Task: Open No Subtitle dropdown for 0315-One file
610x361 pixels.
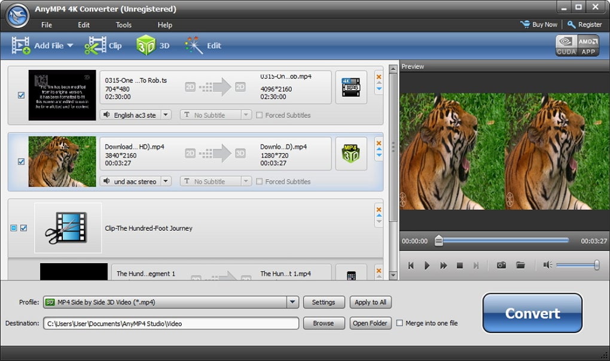Action: point(246,115)
